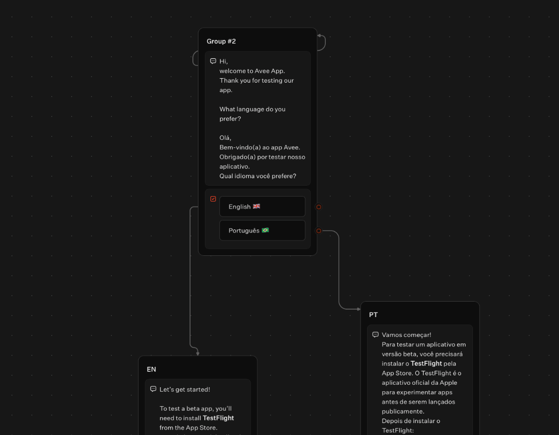The height and width of the screenshot is (435, 559).
Task: Click the arrowhead entering the EN group
Action: (198, 353)
